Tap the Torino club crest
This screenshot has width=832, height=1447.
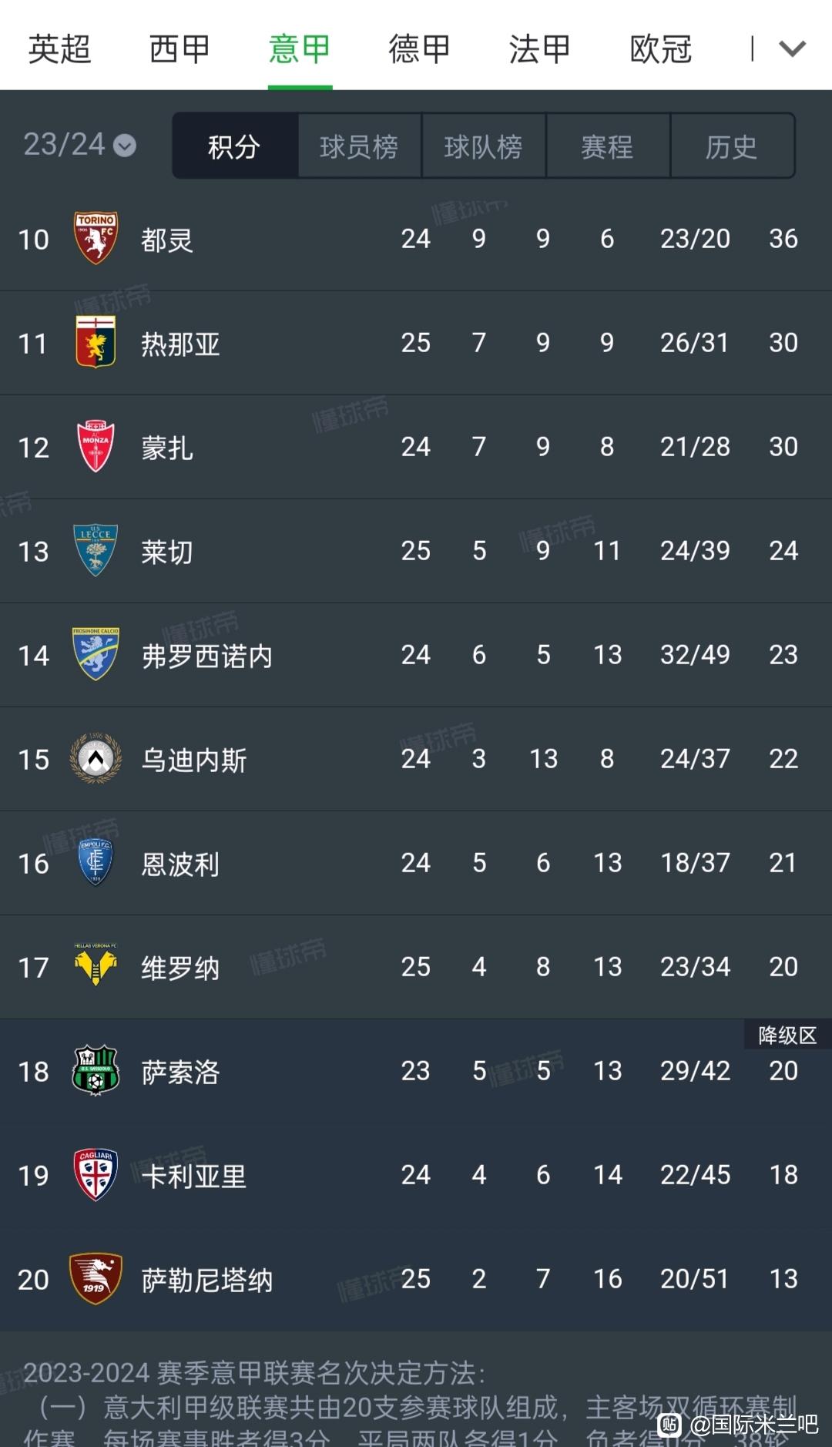96,239
